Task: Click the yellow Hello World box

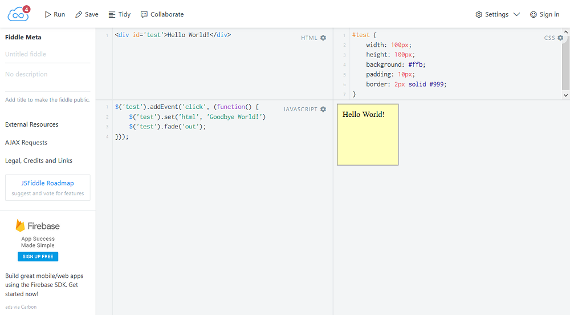Action: tap(368, 135)
